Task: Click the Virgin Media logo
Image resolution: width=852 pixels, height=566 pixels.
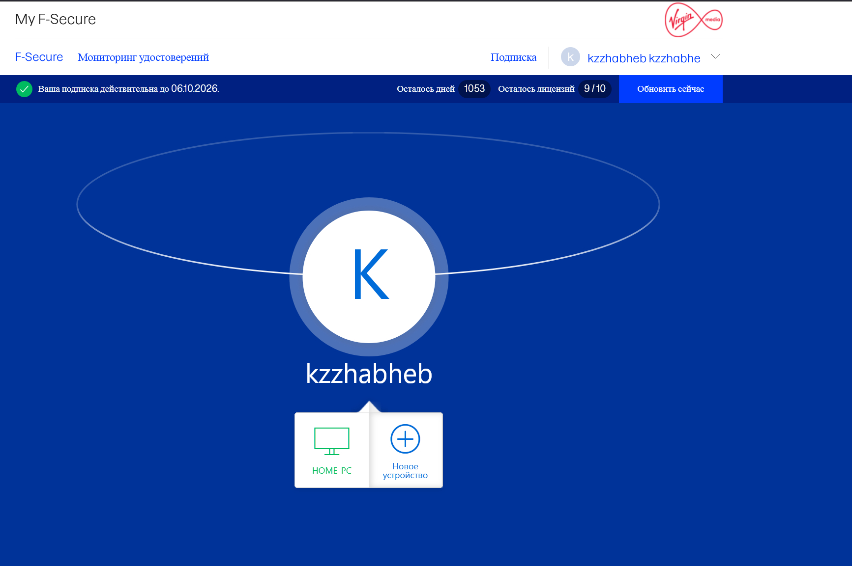Action: click(693, 20)
